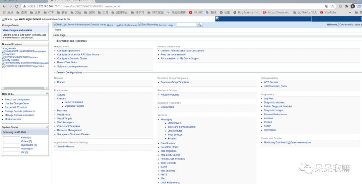This screenshot has width=362, height=184.
Task: Open the Data Sources link
Action: pos(168,143)
